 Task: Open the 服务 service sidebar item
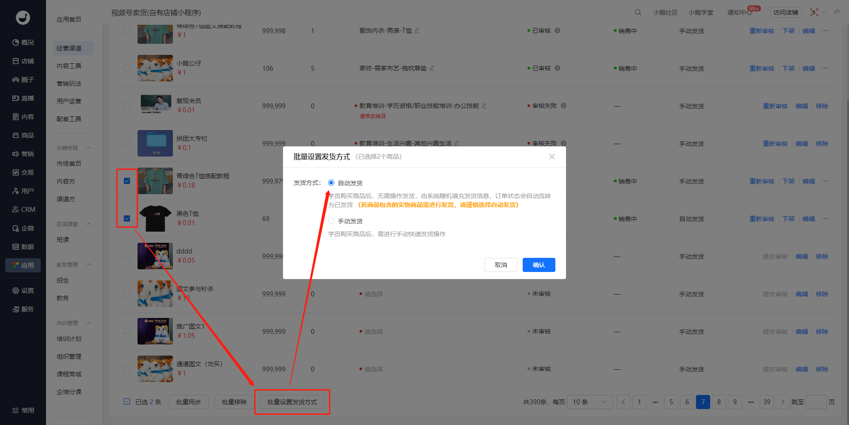coord(23,309)
